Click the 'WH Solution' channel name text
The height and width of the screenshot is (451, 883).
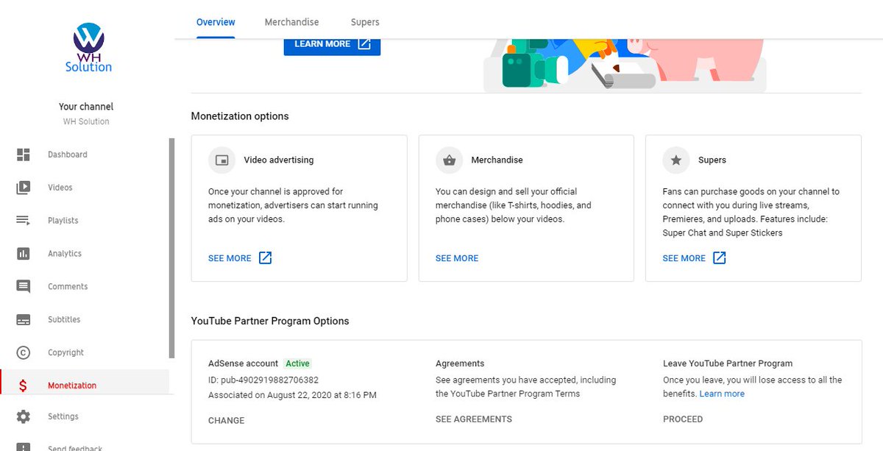pos(86,121)
